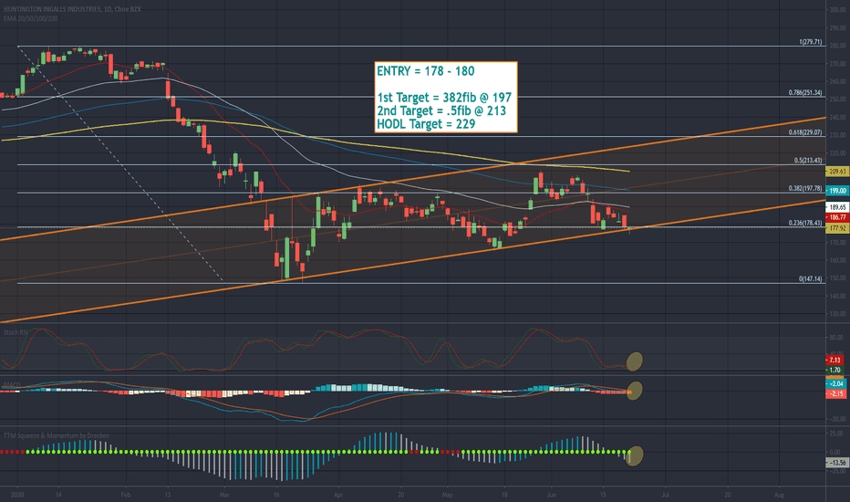Select the highlight ellipse in the Stoch RSI pane
Viewport: 850px width, 502px height.
(x=634, y=361)
